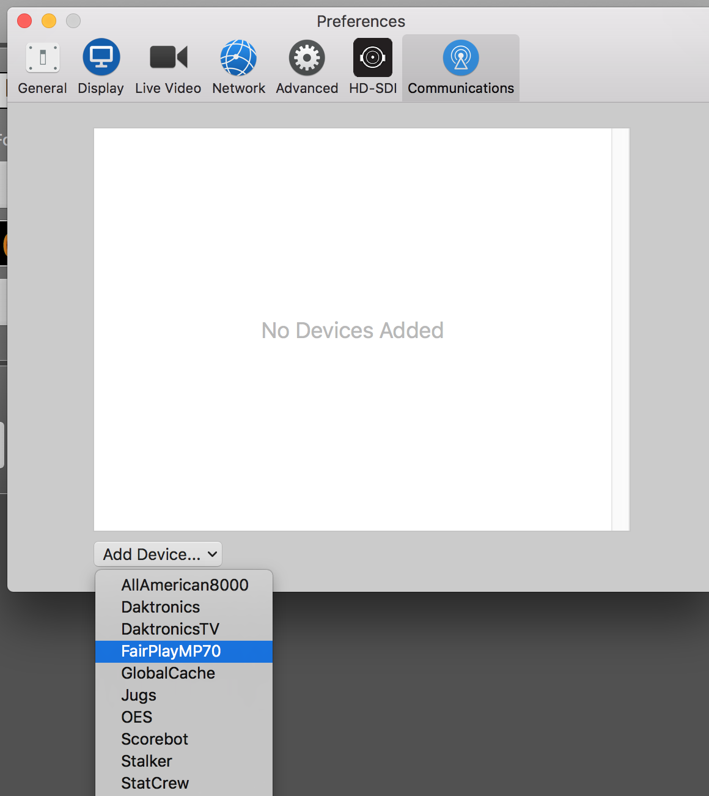
Task: Choose Daktronics from device list
Action: coord(184,607)
